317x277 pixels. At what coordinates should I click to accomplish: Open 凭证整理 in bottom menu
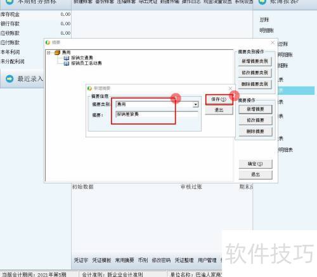(x=184, y=260)
